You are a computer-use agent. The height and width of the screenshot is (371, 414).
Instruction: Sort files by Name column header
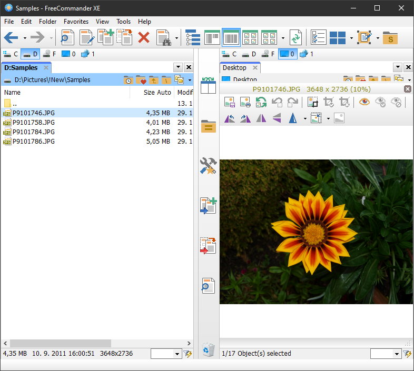[13, 93]
